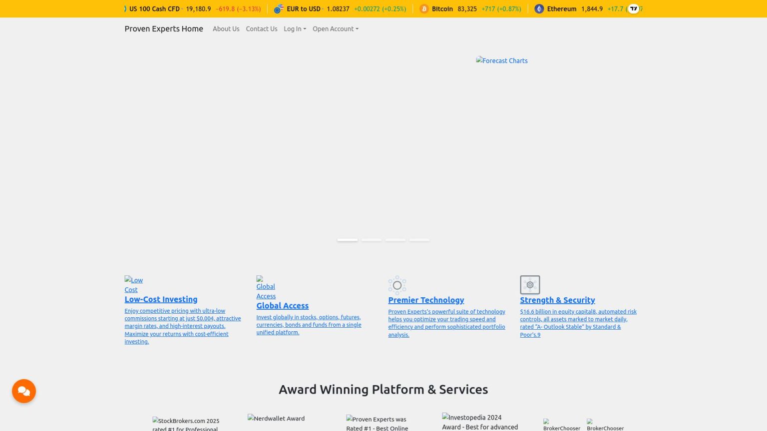The height and width of the screenshot is (431, 767).
Task: Open the orange live chat bubble
Action: [24, 391]
